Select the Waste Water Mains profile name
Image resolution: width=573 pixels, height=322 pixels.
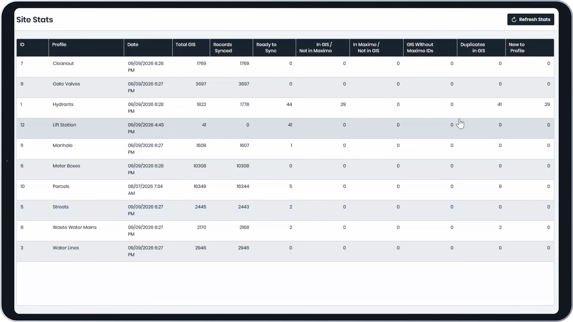coord(75,227)
